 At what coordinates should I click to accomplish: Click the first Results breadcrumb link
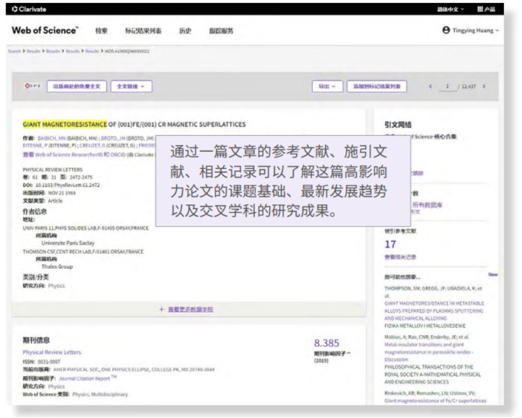[33, 51]
